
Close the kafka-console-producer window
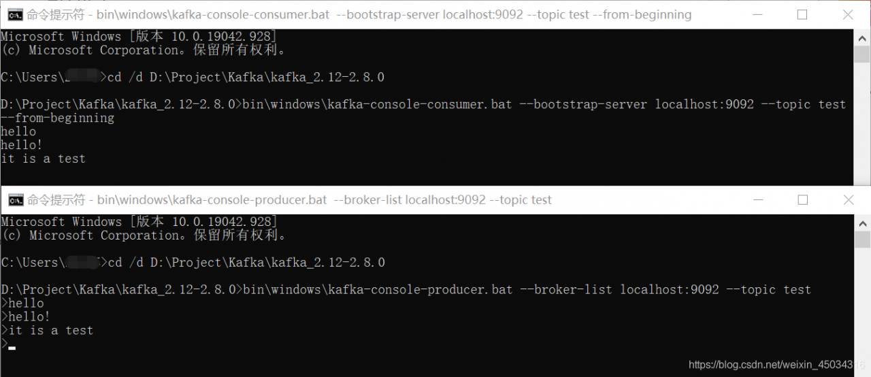[x=848, y=200]
